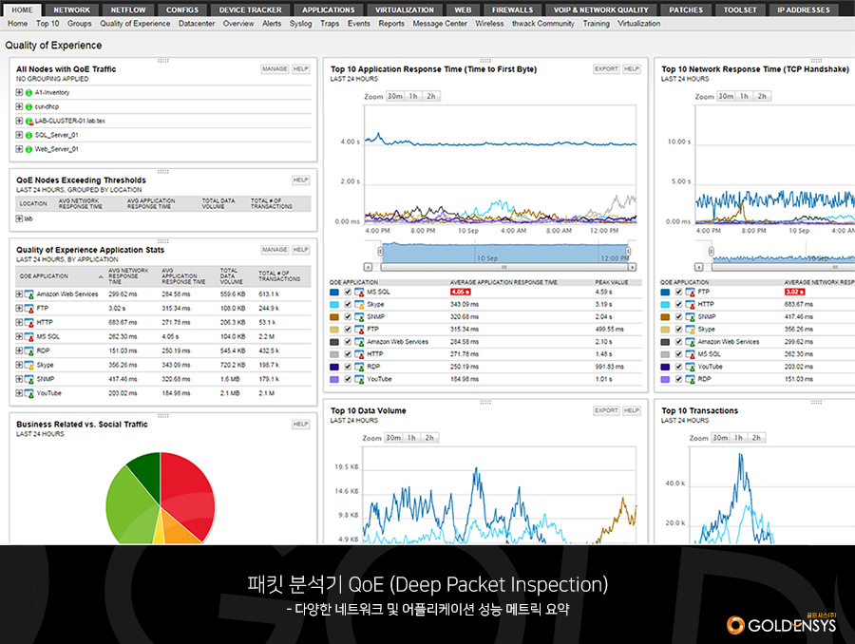The height and width of the screenshot is (644, 855).
Task: Click green status icon for cur-dhcp node
Action: (28, 107)
